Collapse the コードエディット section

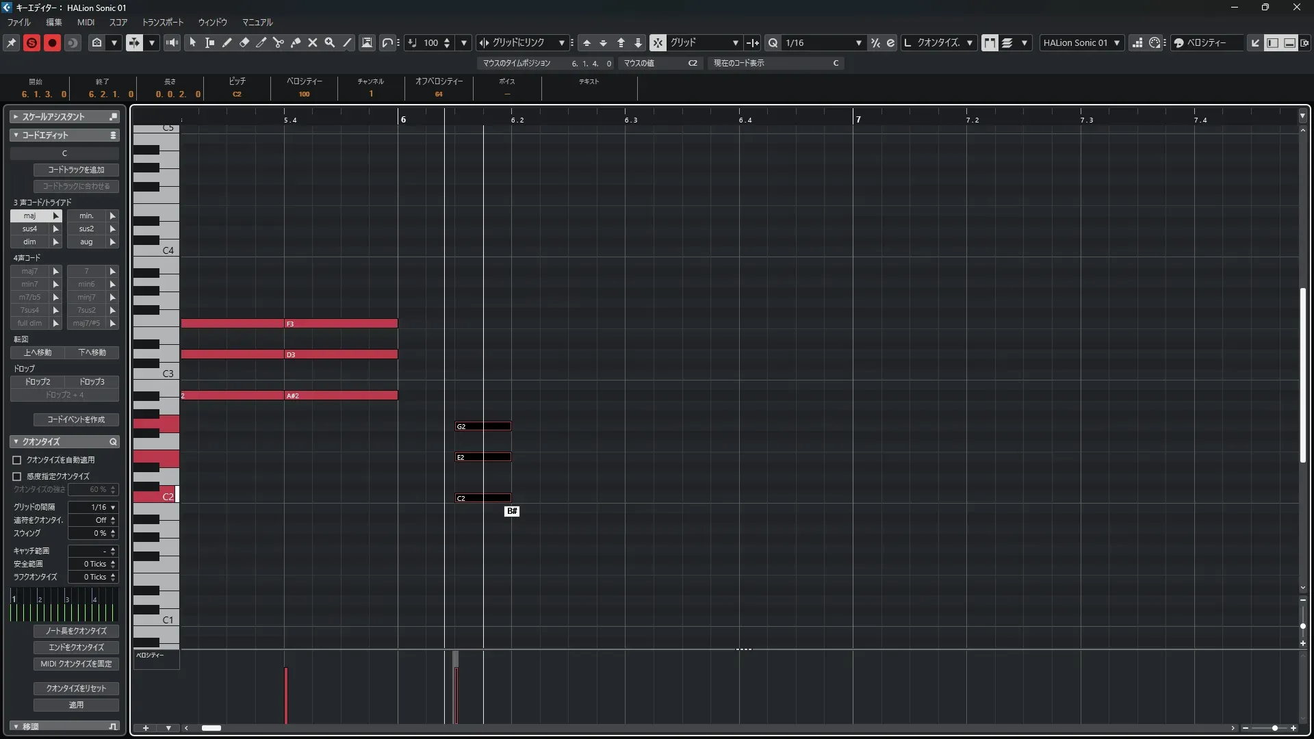pyautogui.click(x=16, y=135)
